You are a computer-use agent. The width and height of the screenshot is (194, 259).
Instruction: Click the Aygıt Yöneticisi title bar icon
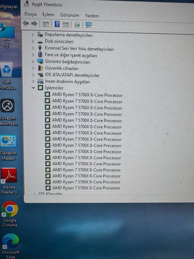(27, 4)
